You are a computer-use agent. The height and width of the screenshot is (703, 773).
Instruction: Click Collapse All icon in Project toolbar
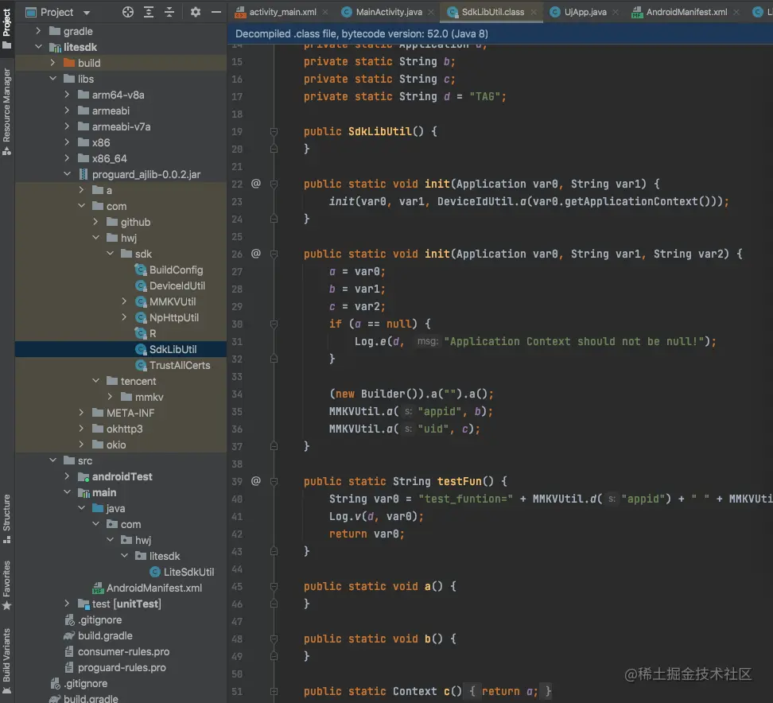point(169,12)
